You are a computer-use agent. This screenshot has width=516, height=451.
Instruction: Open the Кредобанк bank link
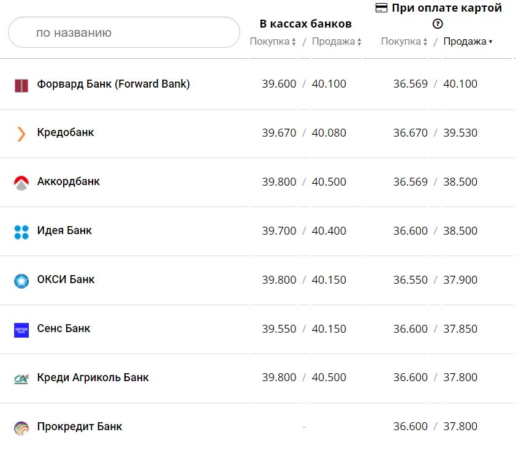(x=66, y=132)
